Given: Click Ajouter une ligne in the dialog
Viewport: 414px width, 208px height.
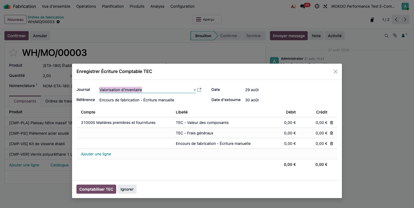Looking at the screenshot, I should point(96,154).
